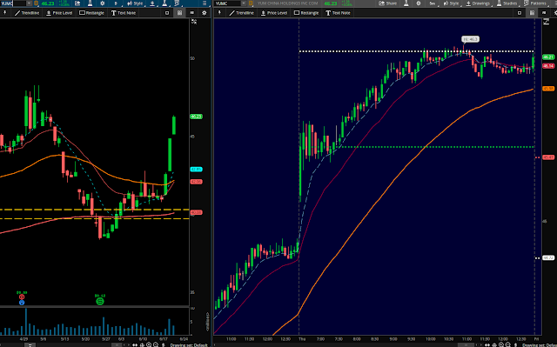Open the Studies flask menu in left chart

tap(164, 3)
